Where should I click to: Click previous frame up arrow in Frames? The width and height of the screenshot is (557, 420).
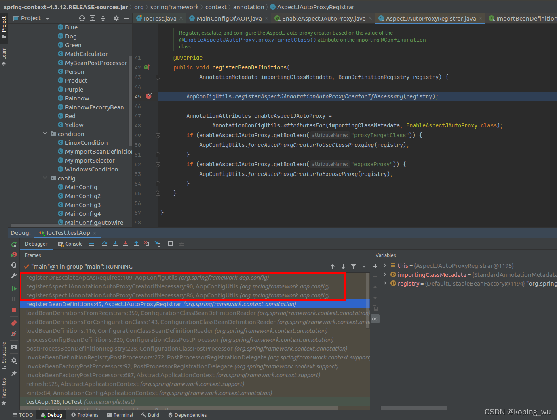point(333,267)
